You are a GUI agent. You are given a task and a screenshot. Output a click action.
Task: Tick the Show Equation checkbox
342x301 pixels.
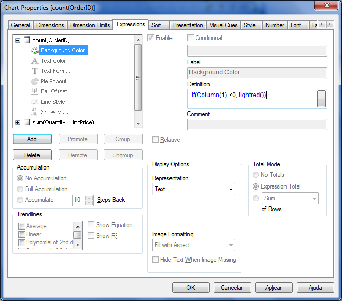(91, 225)
